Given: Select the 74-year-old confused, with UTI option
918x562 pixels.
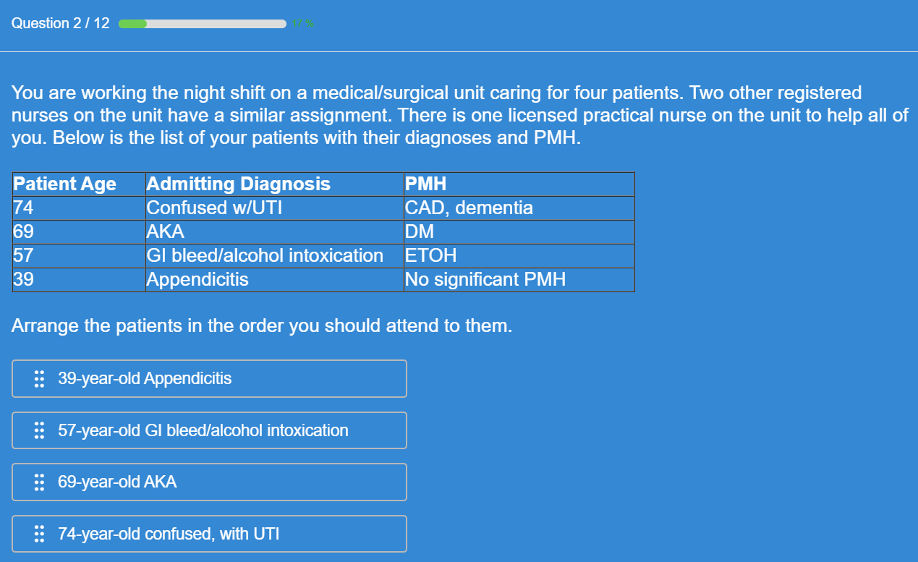Looking at the screenshot, I should coord(209,534).
